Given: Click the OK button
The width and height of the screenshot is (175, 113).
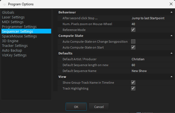Looking at the screenshot, I should click(76, 107).
